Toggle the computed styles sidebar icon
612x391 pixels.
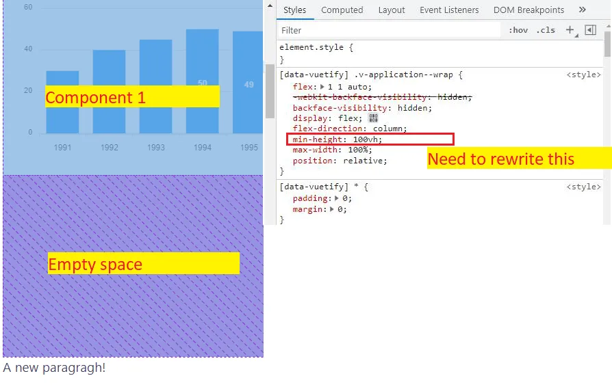pos(591,30)
